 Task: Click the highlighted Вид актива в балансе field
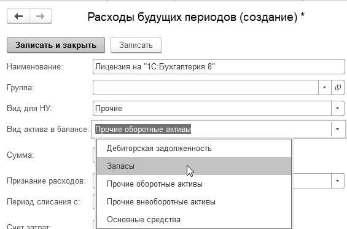click(x=211, y=129)
